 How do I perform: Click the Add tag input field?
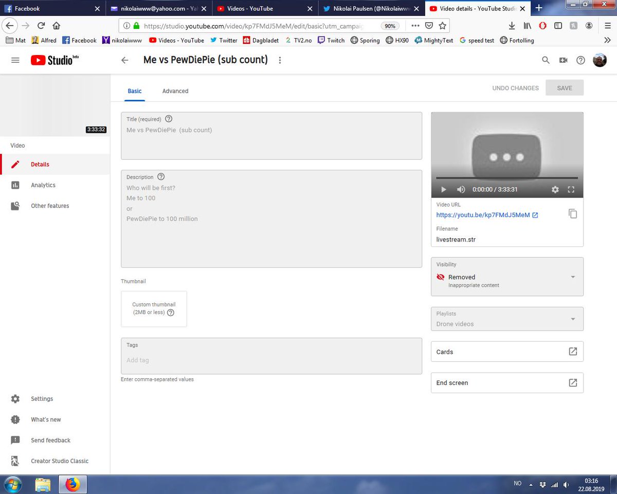pyautogui.click(x=271, y=360)
